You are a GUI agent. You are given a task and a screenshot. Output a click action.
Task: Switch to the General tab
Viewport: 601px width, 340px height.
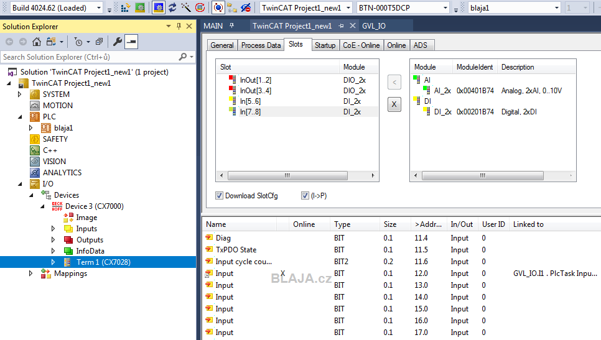(x=222, y=45)
